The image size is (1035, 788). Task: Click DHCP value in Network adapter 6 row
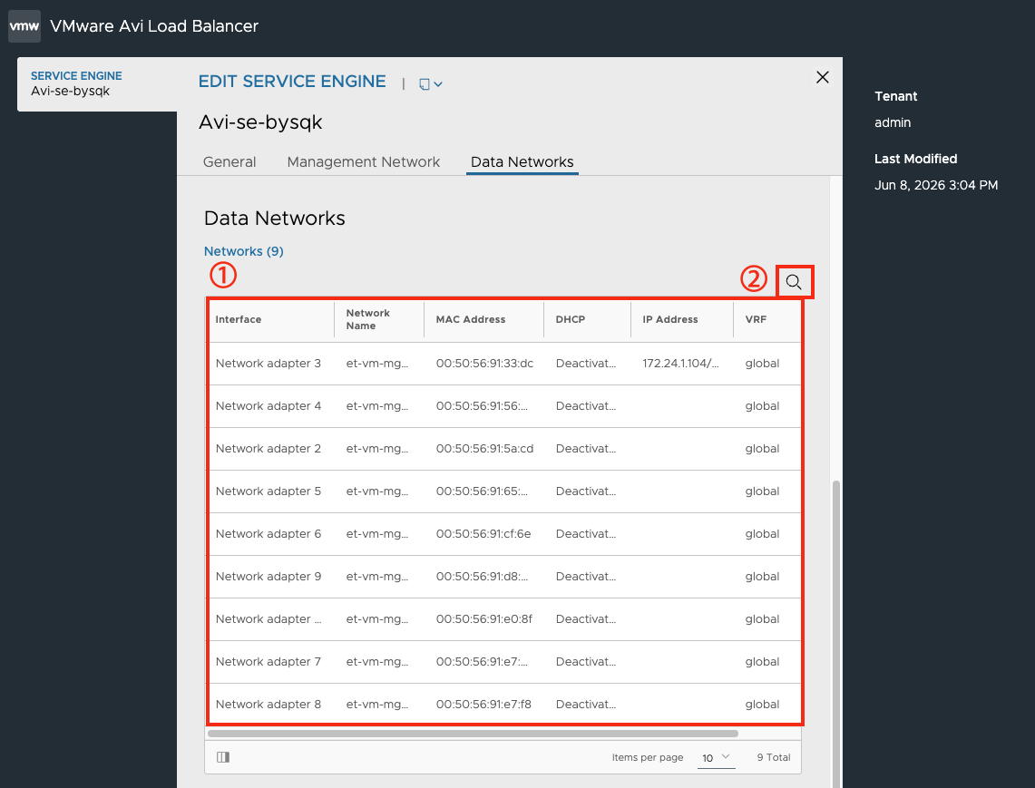pos(585,534)
